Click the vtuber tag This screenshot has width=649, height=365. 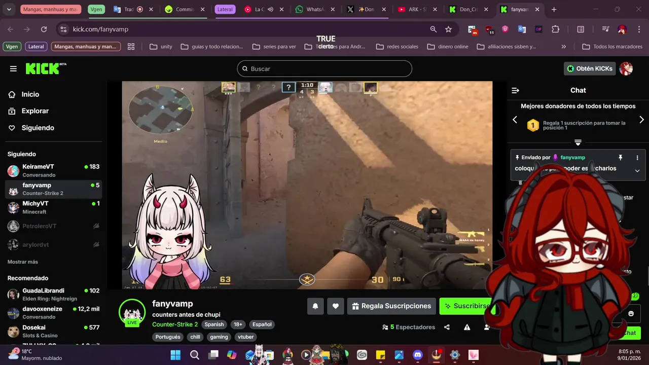pyautogui.click(x=246, y=337)
